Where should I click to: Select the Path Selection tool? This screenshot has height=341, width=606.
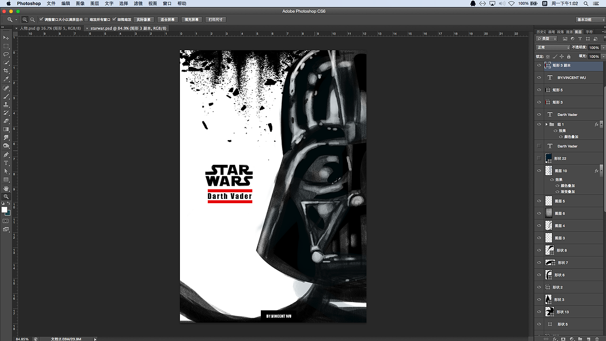click(6, 171)
